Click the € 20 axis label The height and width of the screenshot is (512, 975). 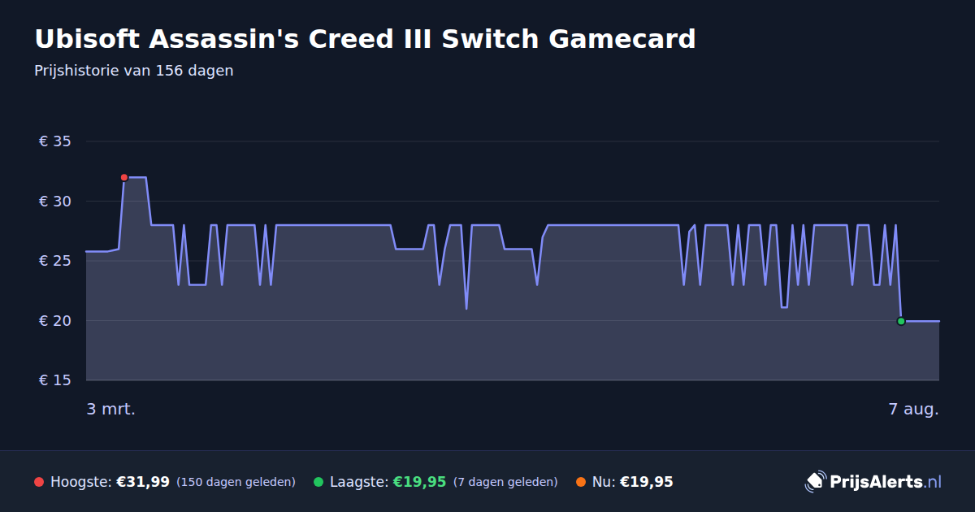pos(55,321)
